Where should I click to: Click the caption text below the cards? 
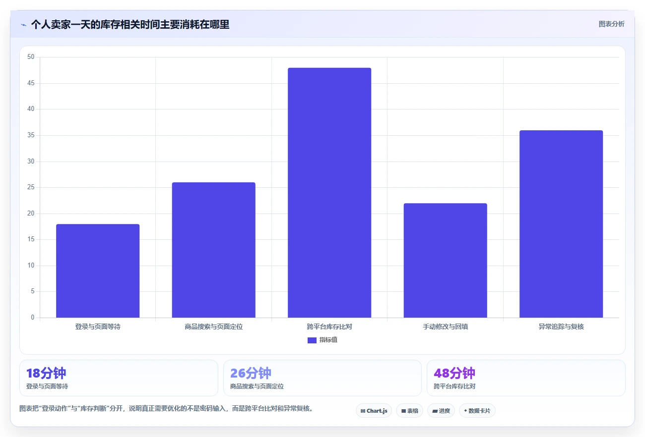coord(166,409)
